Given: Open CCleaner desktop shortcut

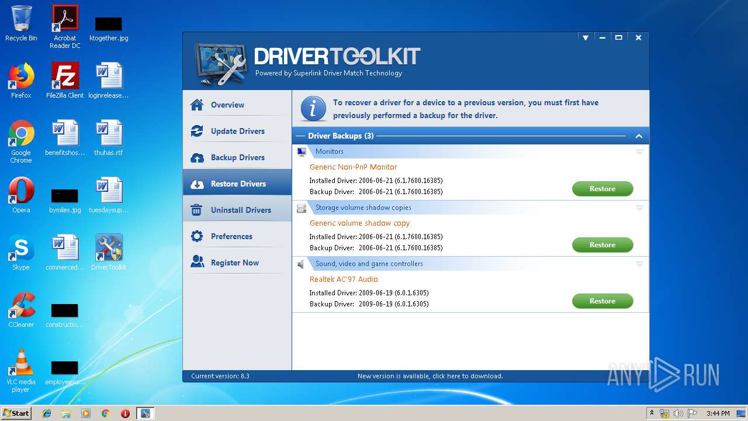Looking at the screenshot, I should coord(21,310).
